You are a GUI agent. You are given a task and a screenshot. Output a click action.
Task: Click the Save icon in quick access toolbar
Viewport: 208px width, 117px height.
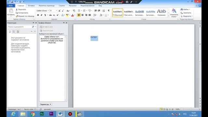(12, 2)
